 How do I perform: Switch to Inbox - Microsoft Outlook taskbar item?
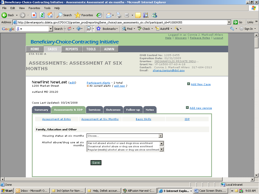32,191
